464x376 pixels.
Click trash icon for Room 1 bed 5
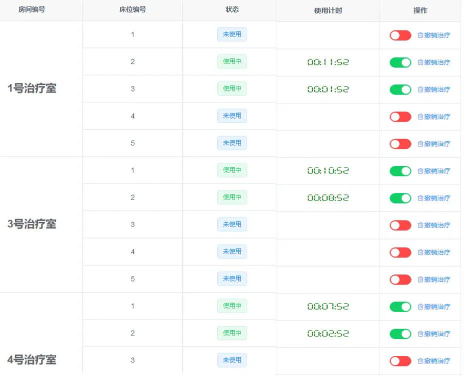pos(421,144)
